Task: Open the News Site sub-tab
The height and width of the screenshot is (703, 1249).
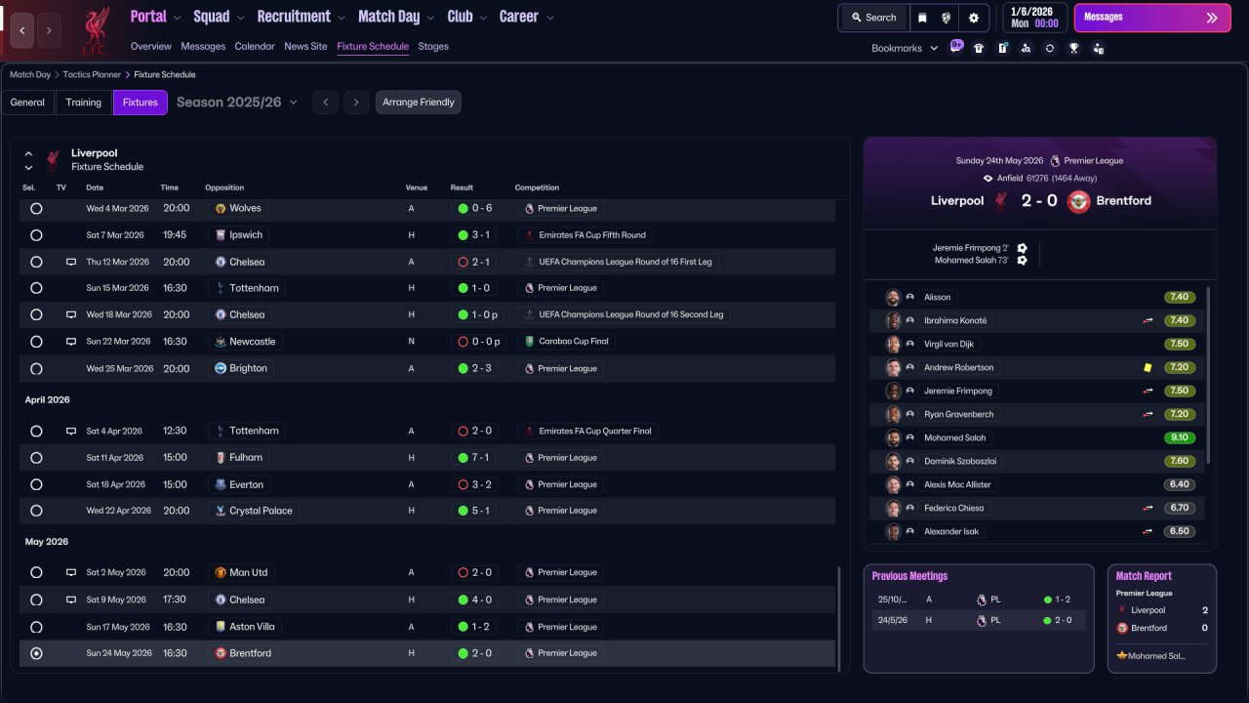Action: [305, 46]
